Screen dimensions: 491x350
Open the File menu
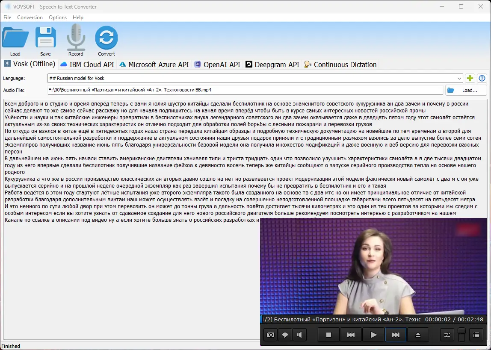7,18
